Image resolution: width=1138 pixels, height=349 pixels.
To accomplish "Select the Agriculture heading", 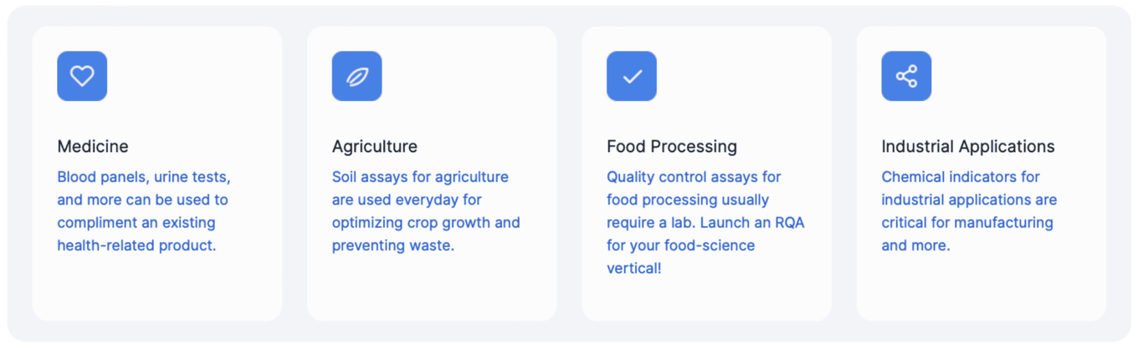I will (375, 146).
